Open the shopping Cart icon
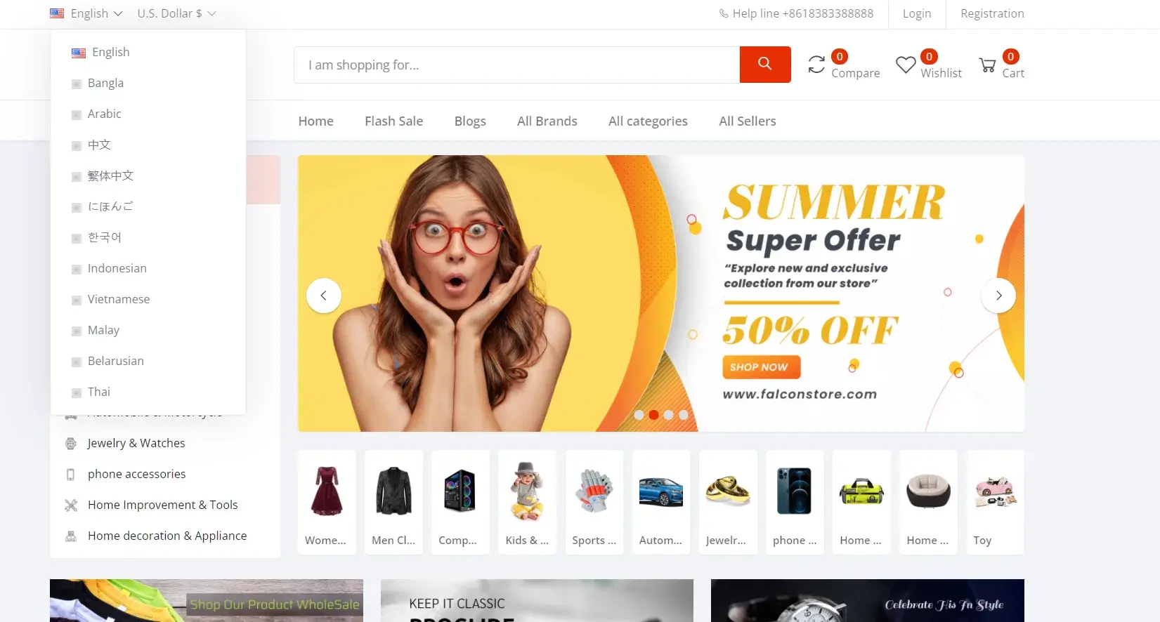This screenshot has height=622, width=1160. 987,65
